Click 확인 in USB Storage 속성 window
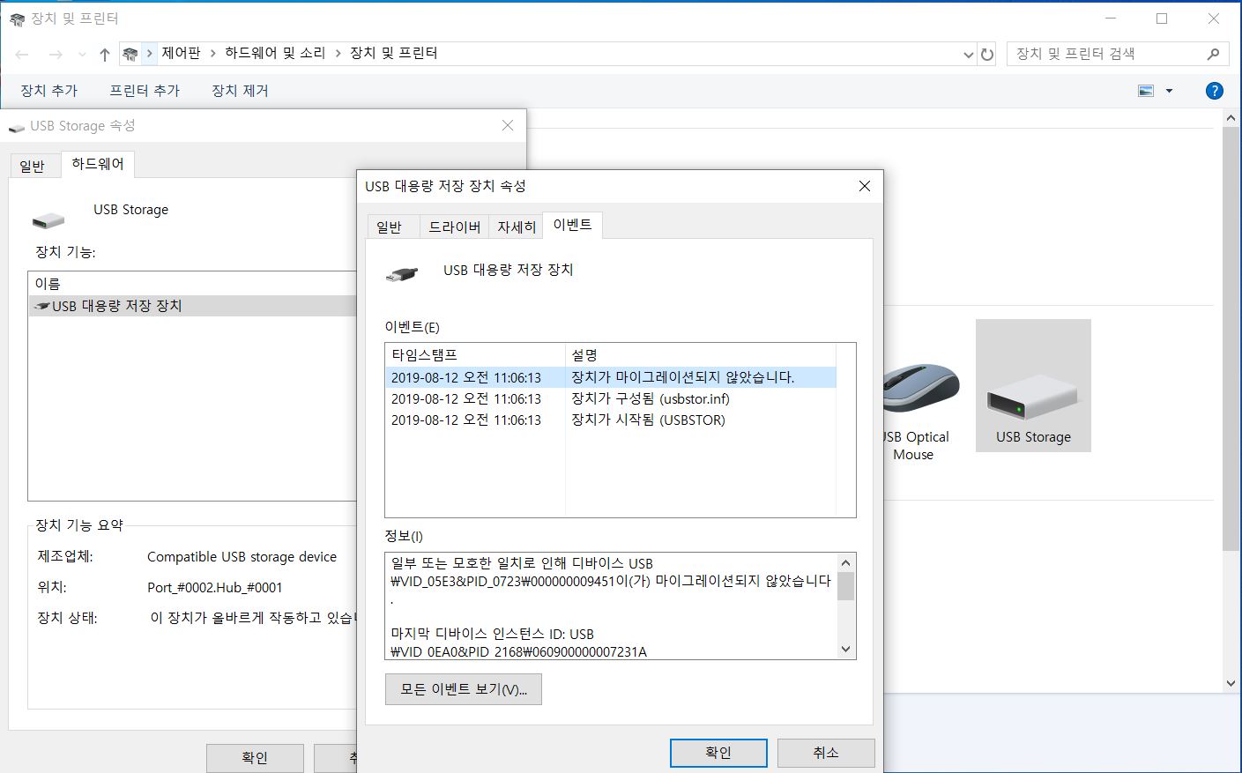Viewport: 1242px width, 773px height. (255, 758)
